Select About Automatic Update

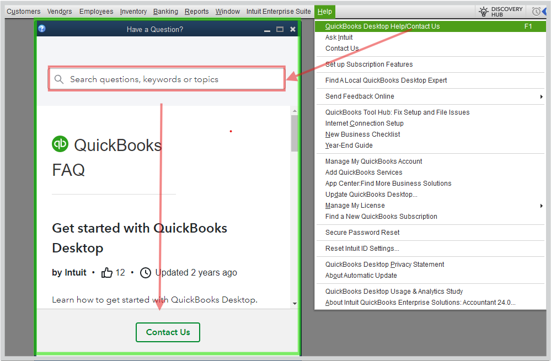[x=430, y=276]
